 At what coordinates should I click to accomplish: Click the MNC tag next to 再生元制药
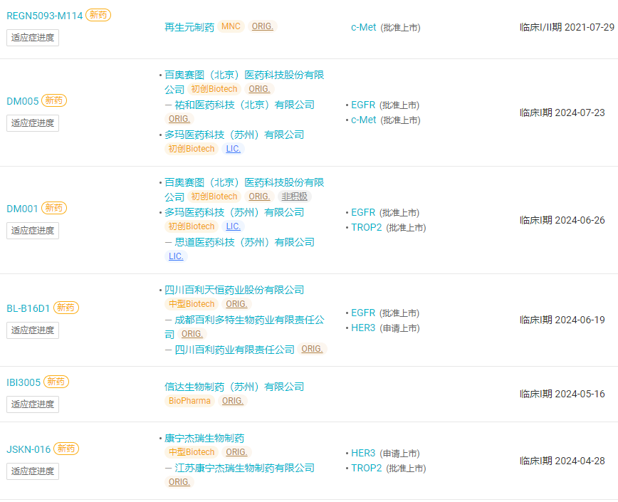231,26
